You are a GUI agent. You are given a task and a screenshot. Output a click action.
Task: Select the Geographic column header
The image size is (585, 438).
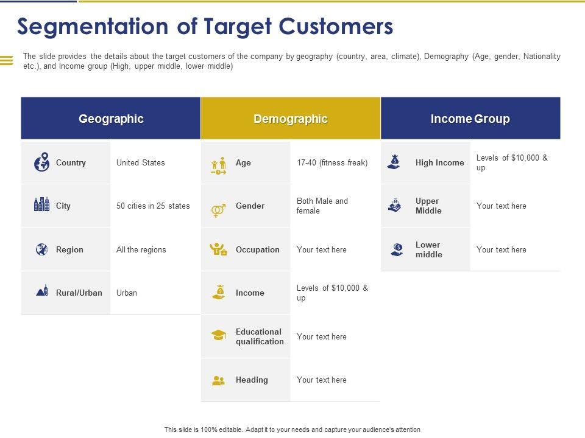[111, 119]
